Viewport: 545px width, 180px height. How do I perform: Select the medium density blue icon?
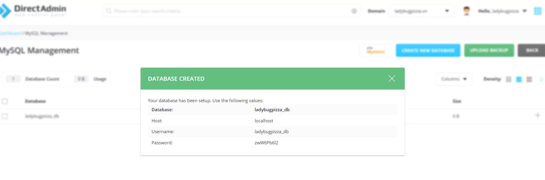pos(519,79)
